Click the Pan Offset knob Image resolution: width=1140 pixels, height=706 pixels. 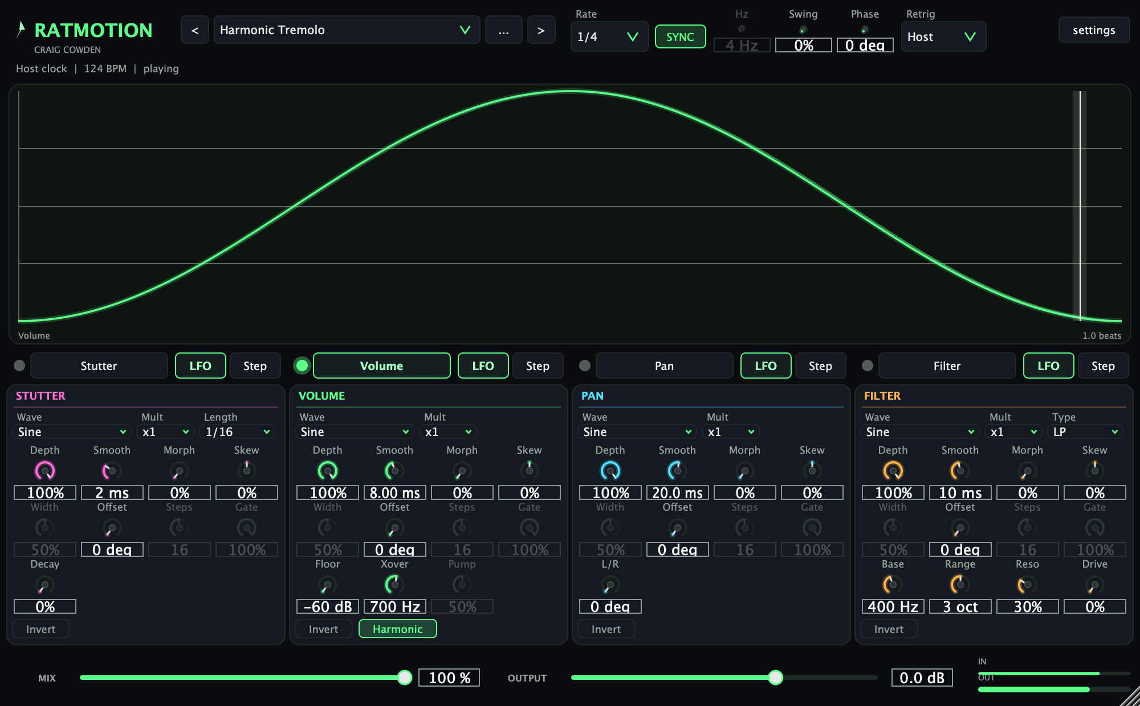point(677,528)
